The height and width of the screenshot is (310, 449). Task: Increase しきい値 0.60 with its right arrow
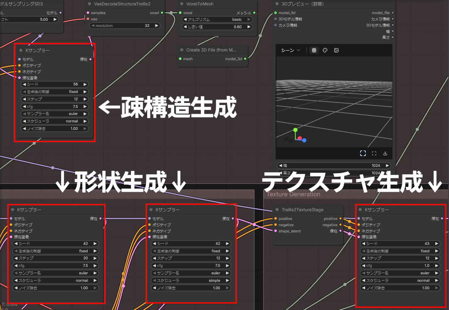pos(249,27)
